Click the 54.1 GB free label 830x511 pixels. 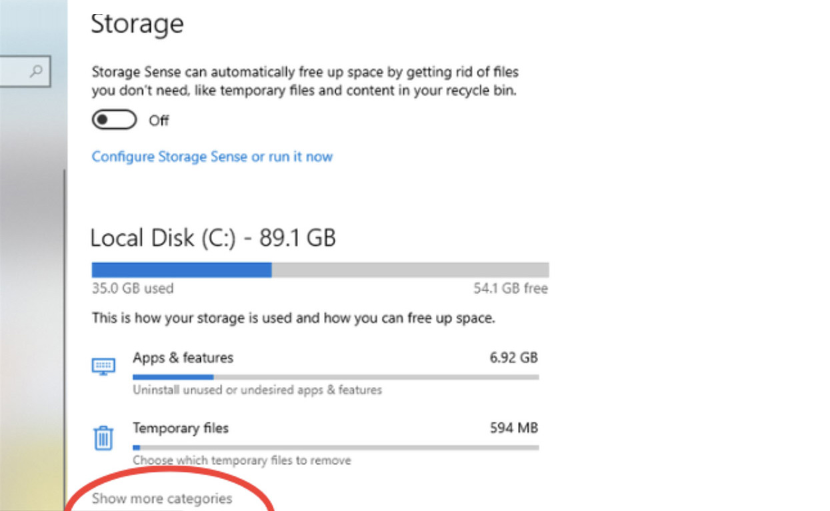[x=510, y=288]
